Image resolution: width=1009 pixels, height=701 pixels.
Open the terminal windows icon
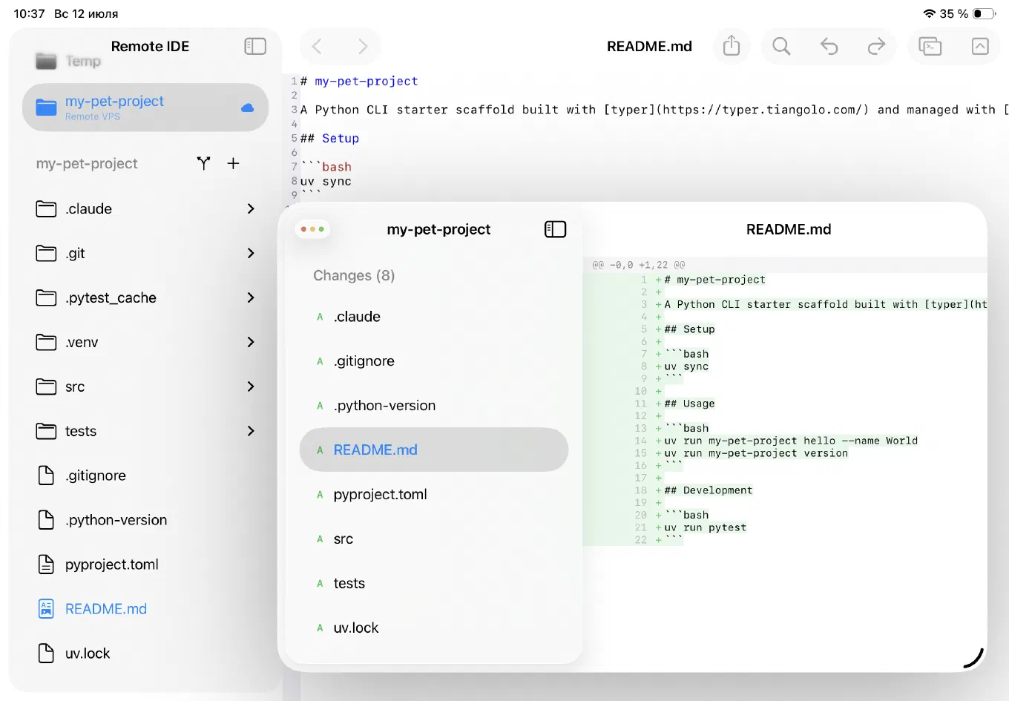click(930, 47)
